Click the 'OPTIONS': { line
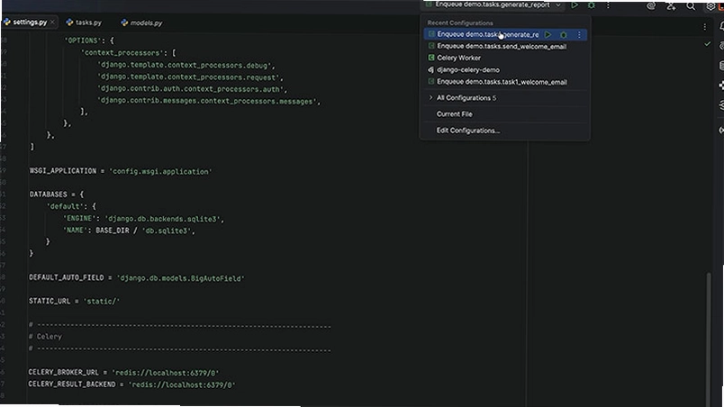The width and height of the screenshot is (724, 407). (88, 41)
